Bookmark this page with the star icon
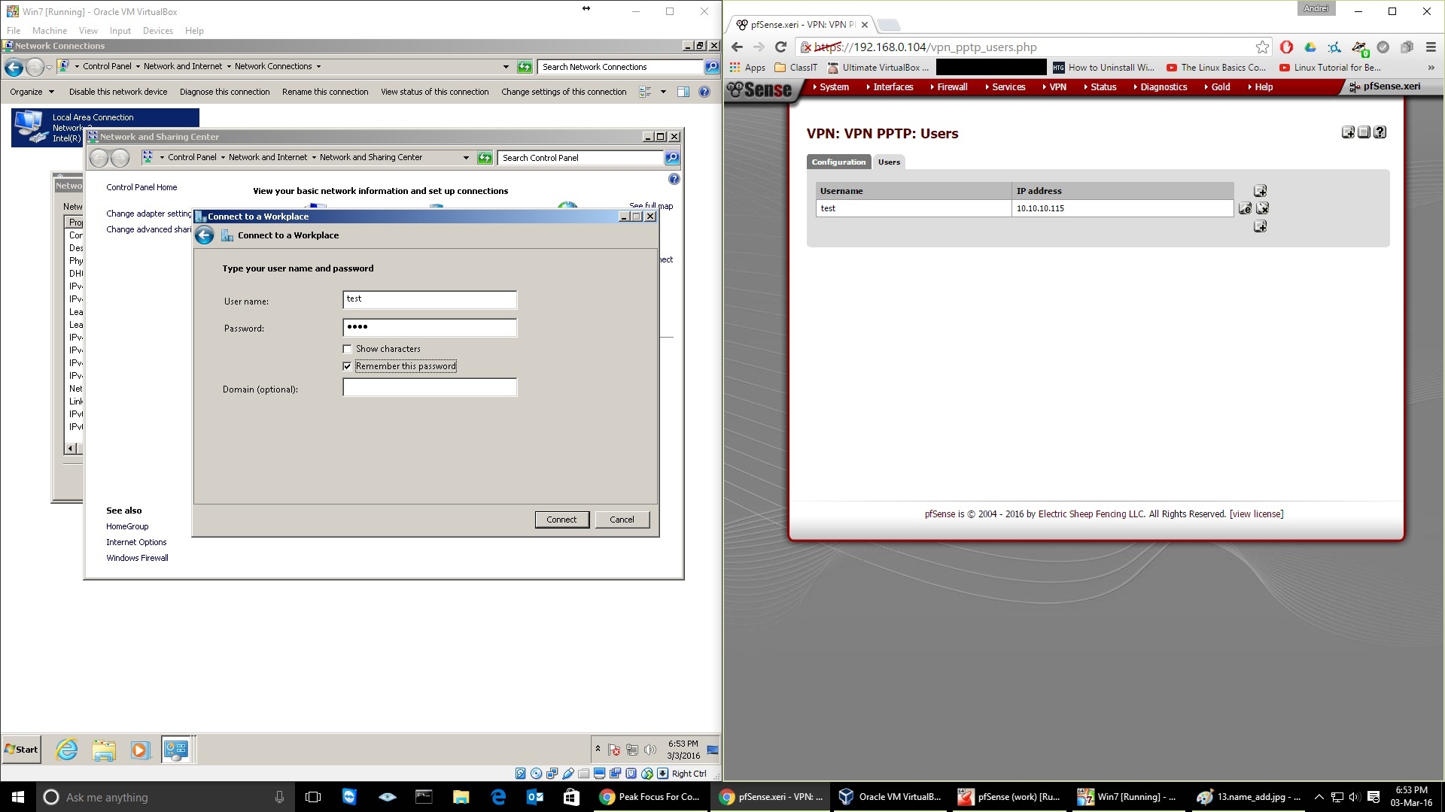1445x812 pixels. tap(1262, 47)
